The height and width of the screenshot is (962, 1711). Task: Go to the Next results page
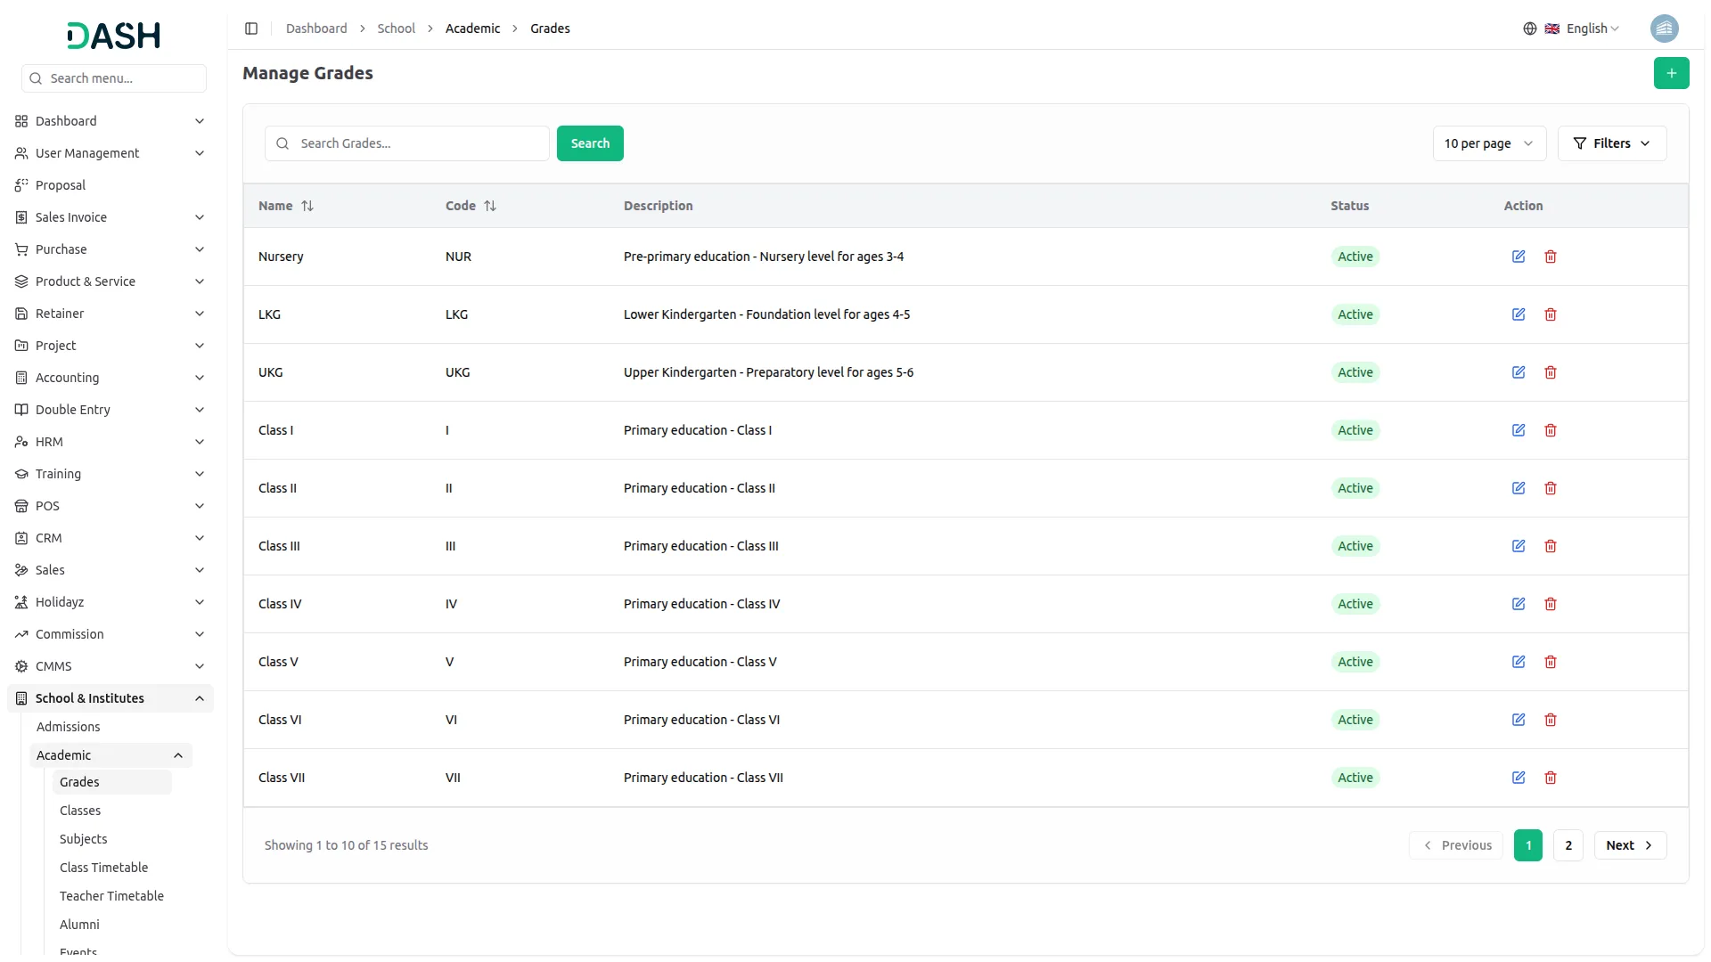pos(1630,845)
